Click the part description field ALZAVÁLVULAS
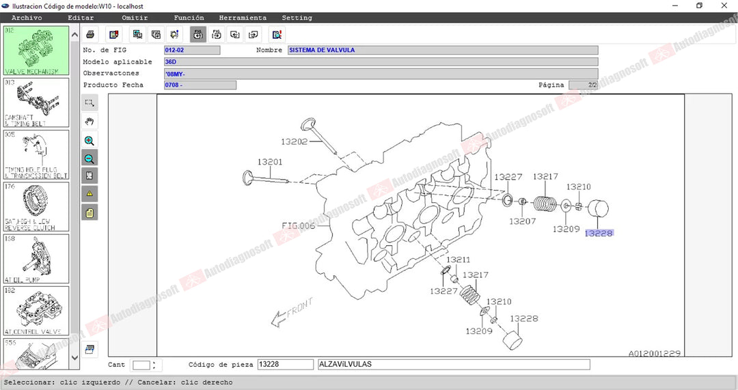 454,364
